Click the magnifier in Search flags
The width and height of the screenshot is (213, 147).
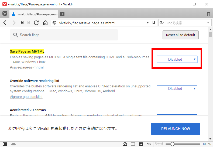click(15, 35)
